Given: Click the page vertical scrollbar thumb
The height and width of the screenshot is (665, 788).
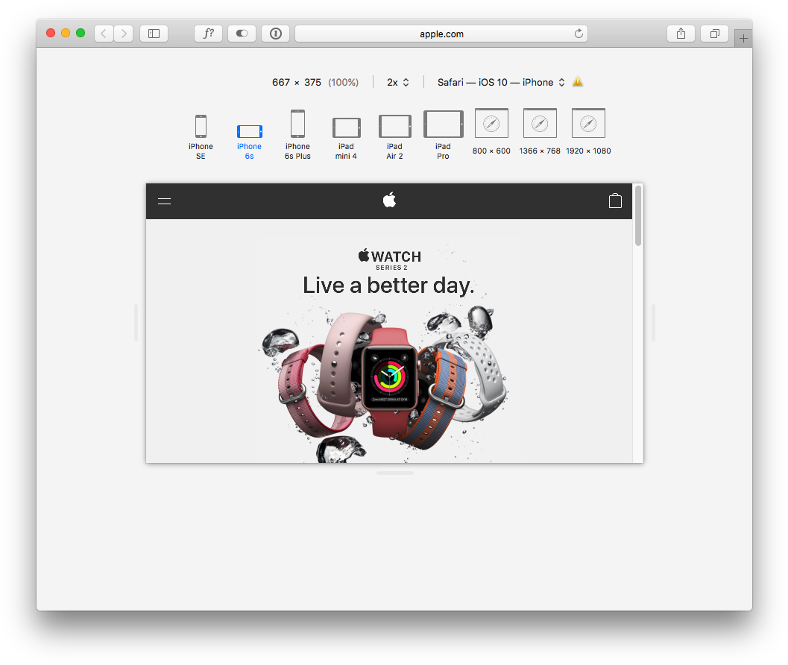Looking at the screenshot, I should click(638, 215).
